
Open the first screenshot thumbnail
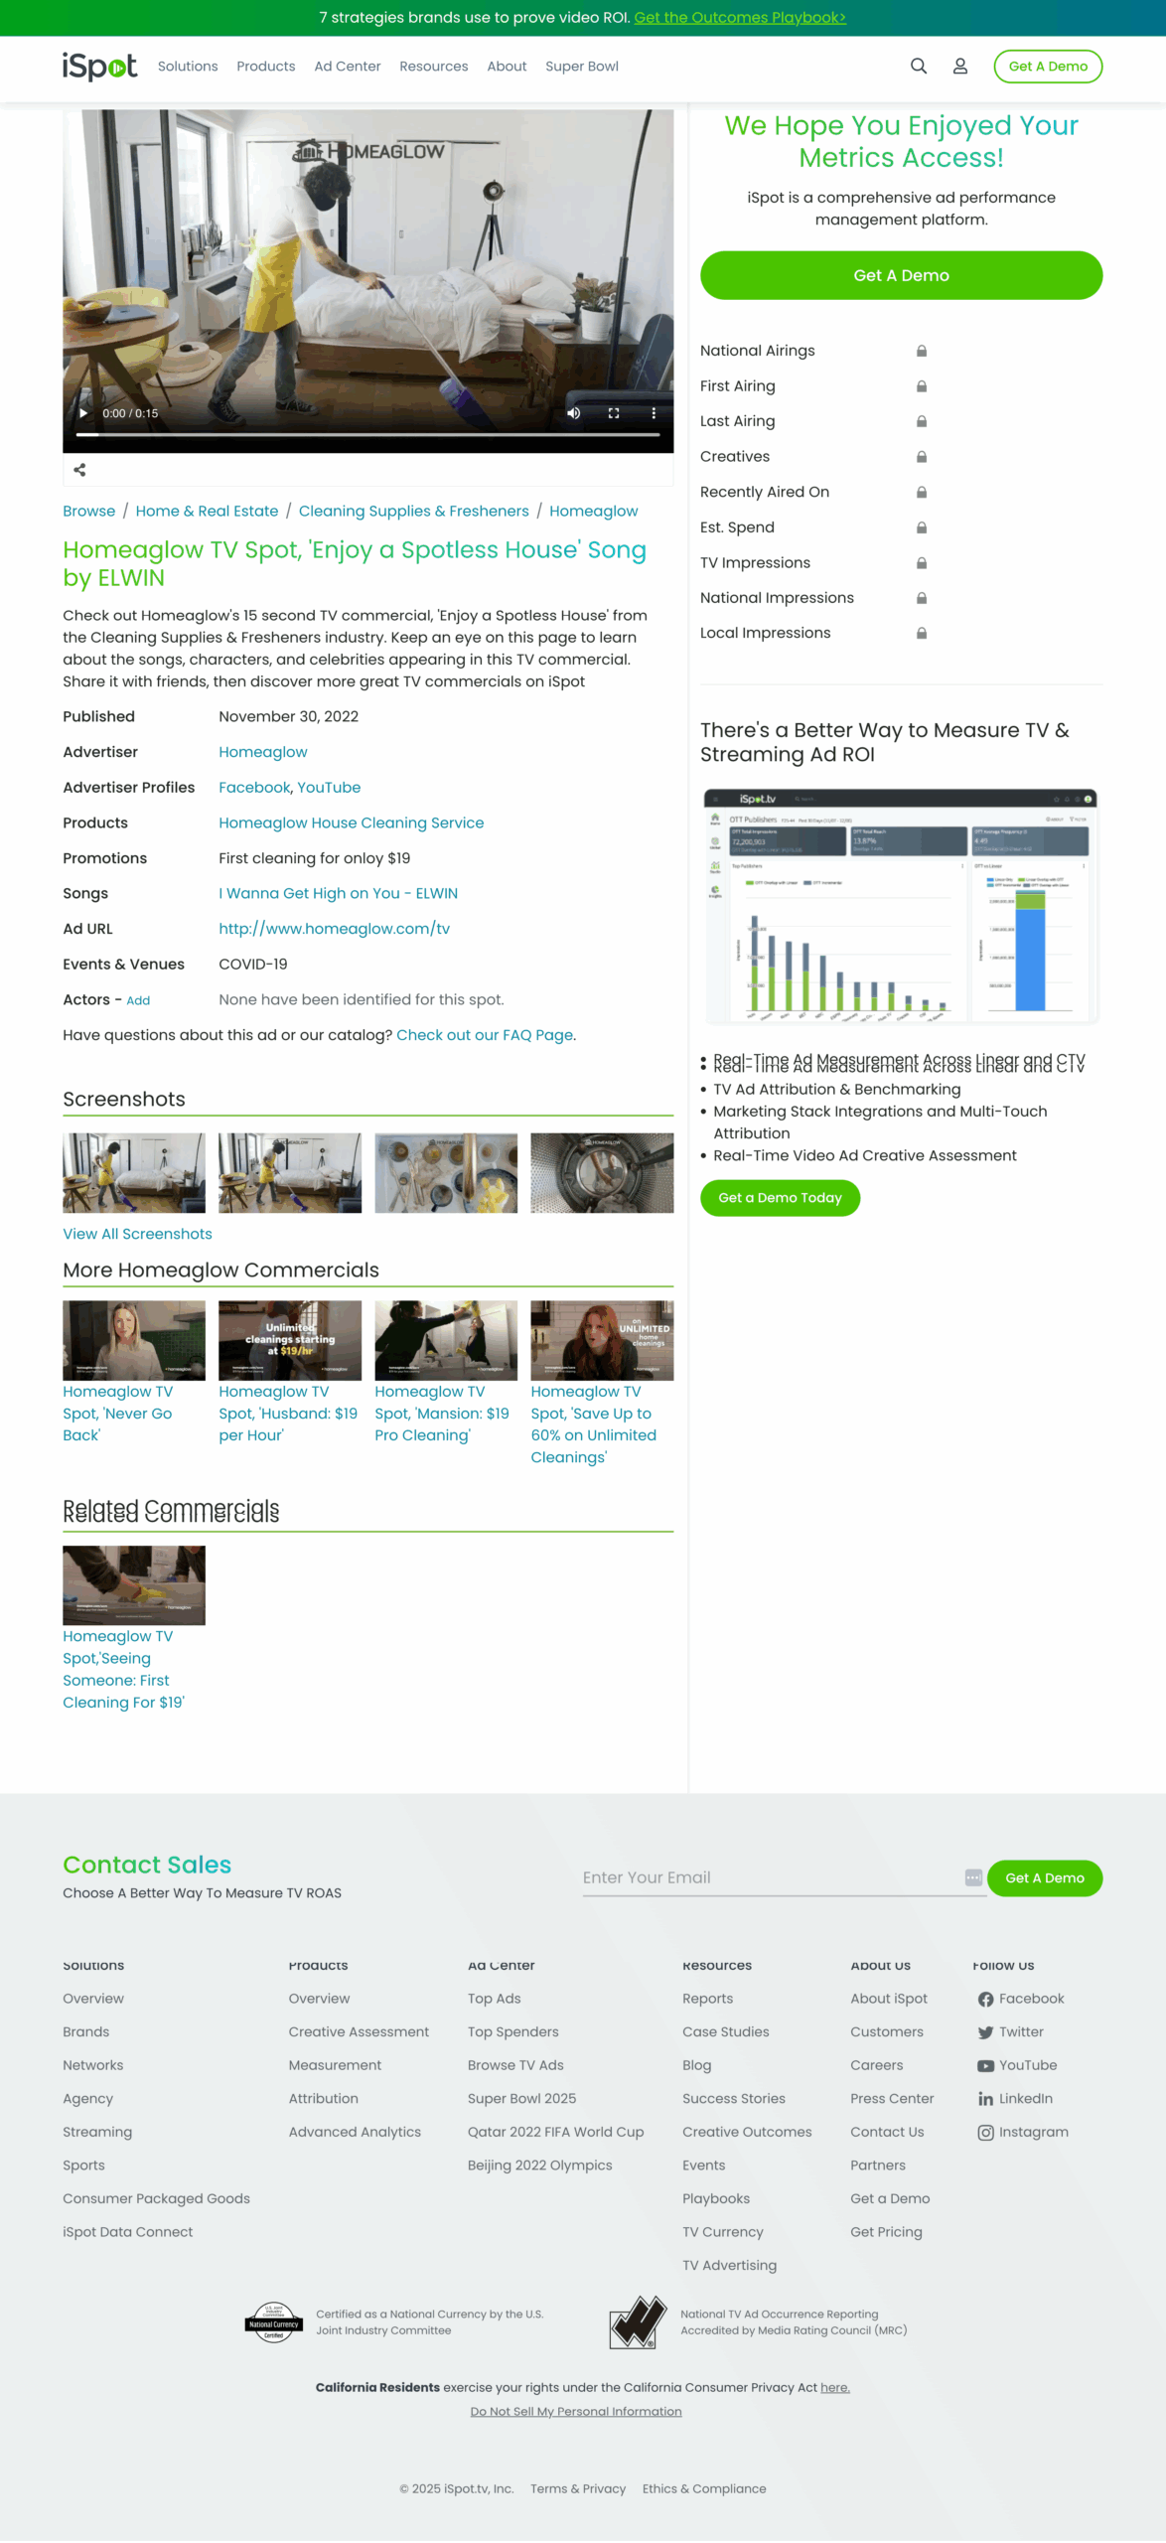[x=134, y=1173]
